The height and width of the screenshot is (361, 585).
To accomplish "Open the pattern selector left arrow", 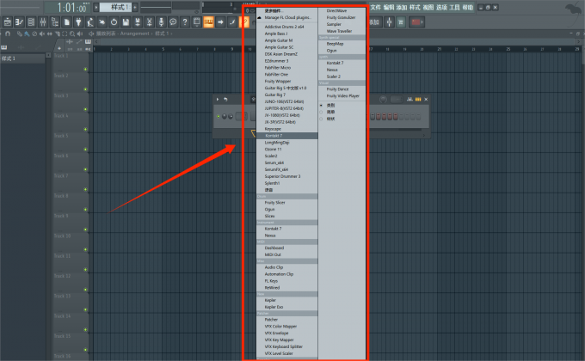I will (96, 7).
